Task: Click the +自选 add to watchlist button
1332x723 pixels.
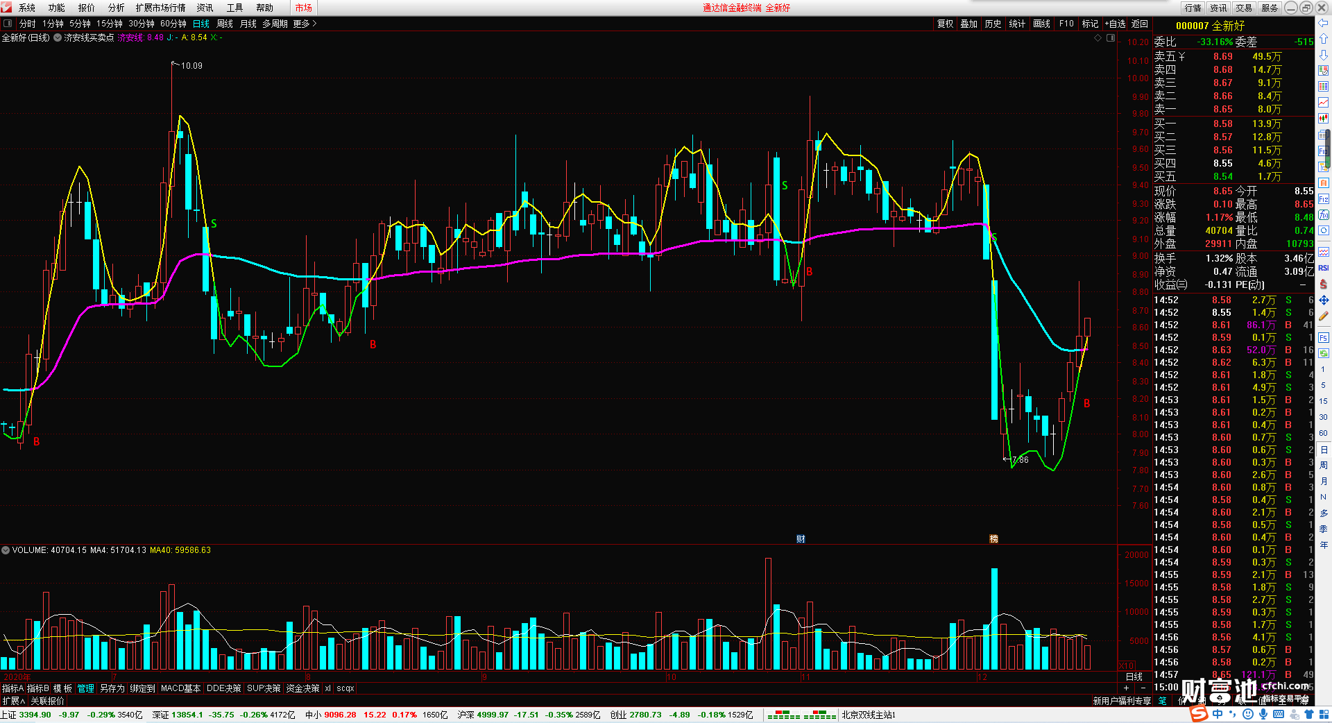Action: click(x=1115, y=24)
